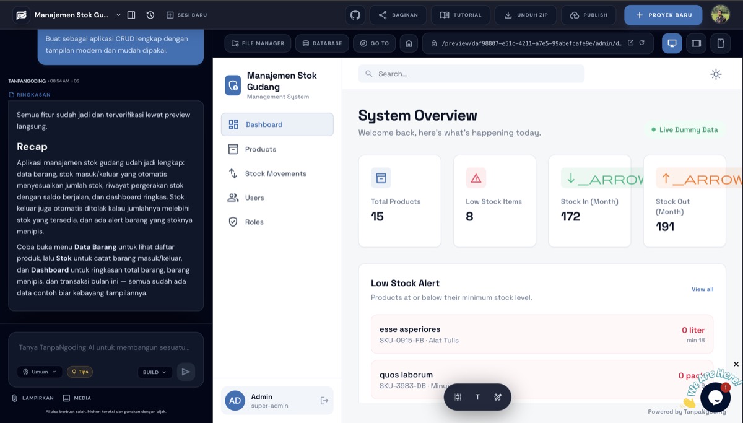Go to Products in sidebar

[x=277, y=149]
